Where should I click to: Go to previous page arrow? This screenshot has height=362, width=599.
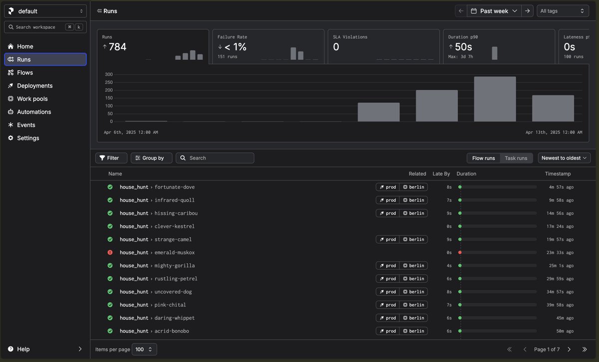click(x=525, y=350)
